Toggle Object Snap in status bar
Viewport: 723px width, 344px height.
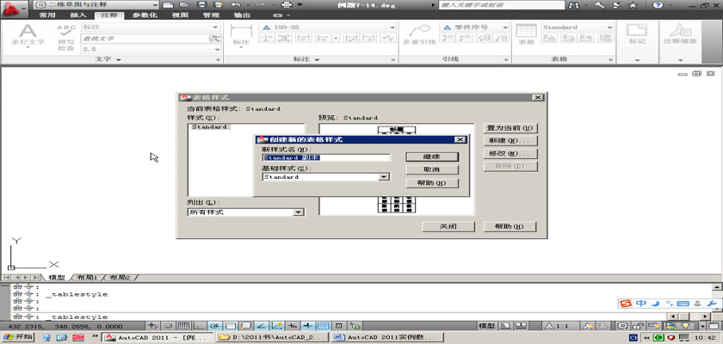(x=230, y=326)
